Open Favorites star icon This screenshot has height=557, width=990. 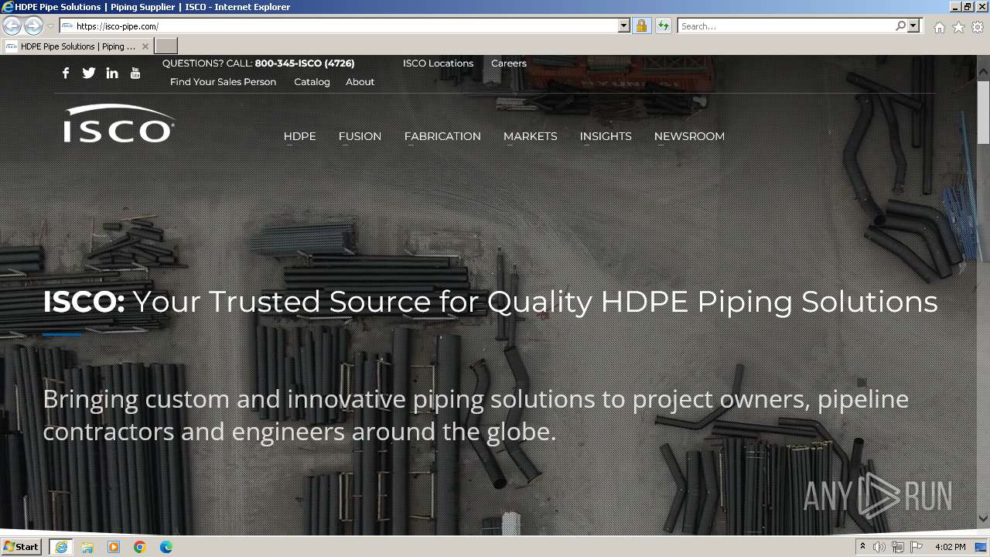pyautogui.click(x=958, y=27)
